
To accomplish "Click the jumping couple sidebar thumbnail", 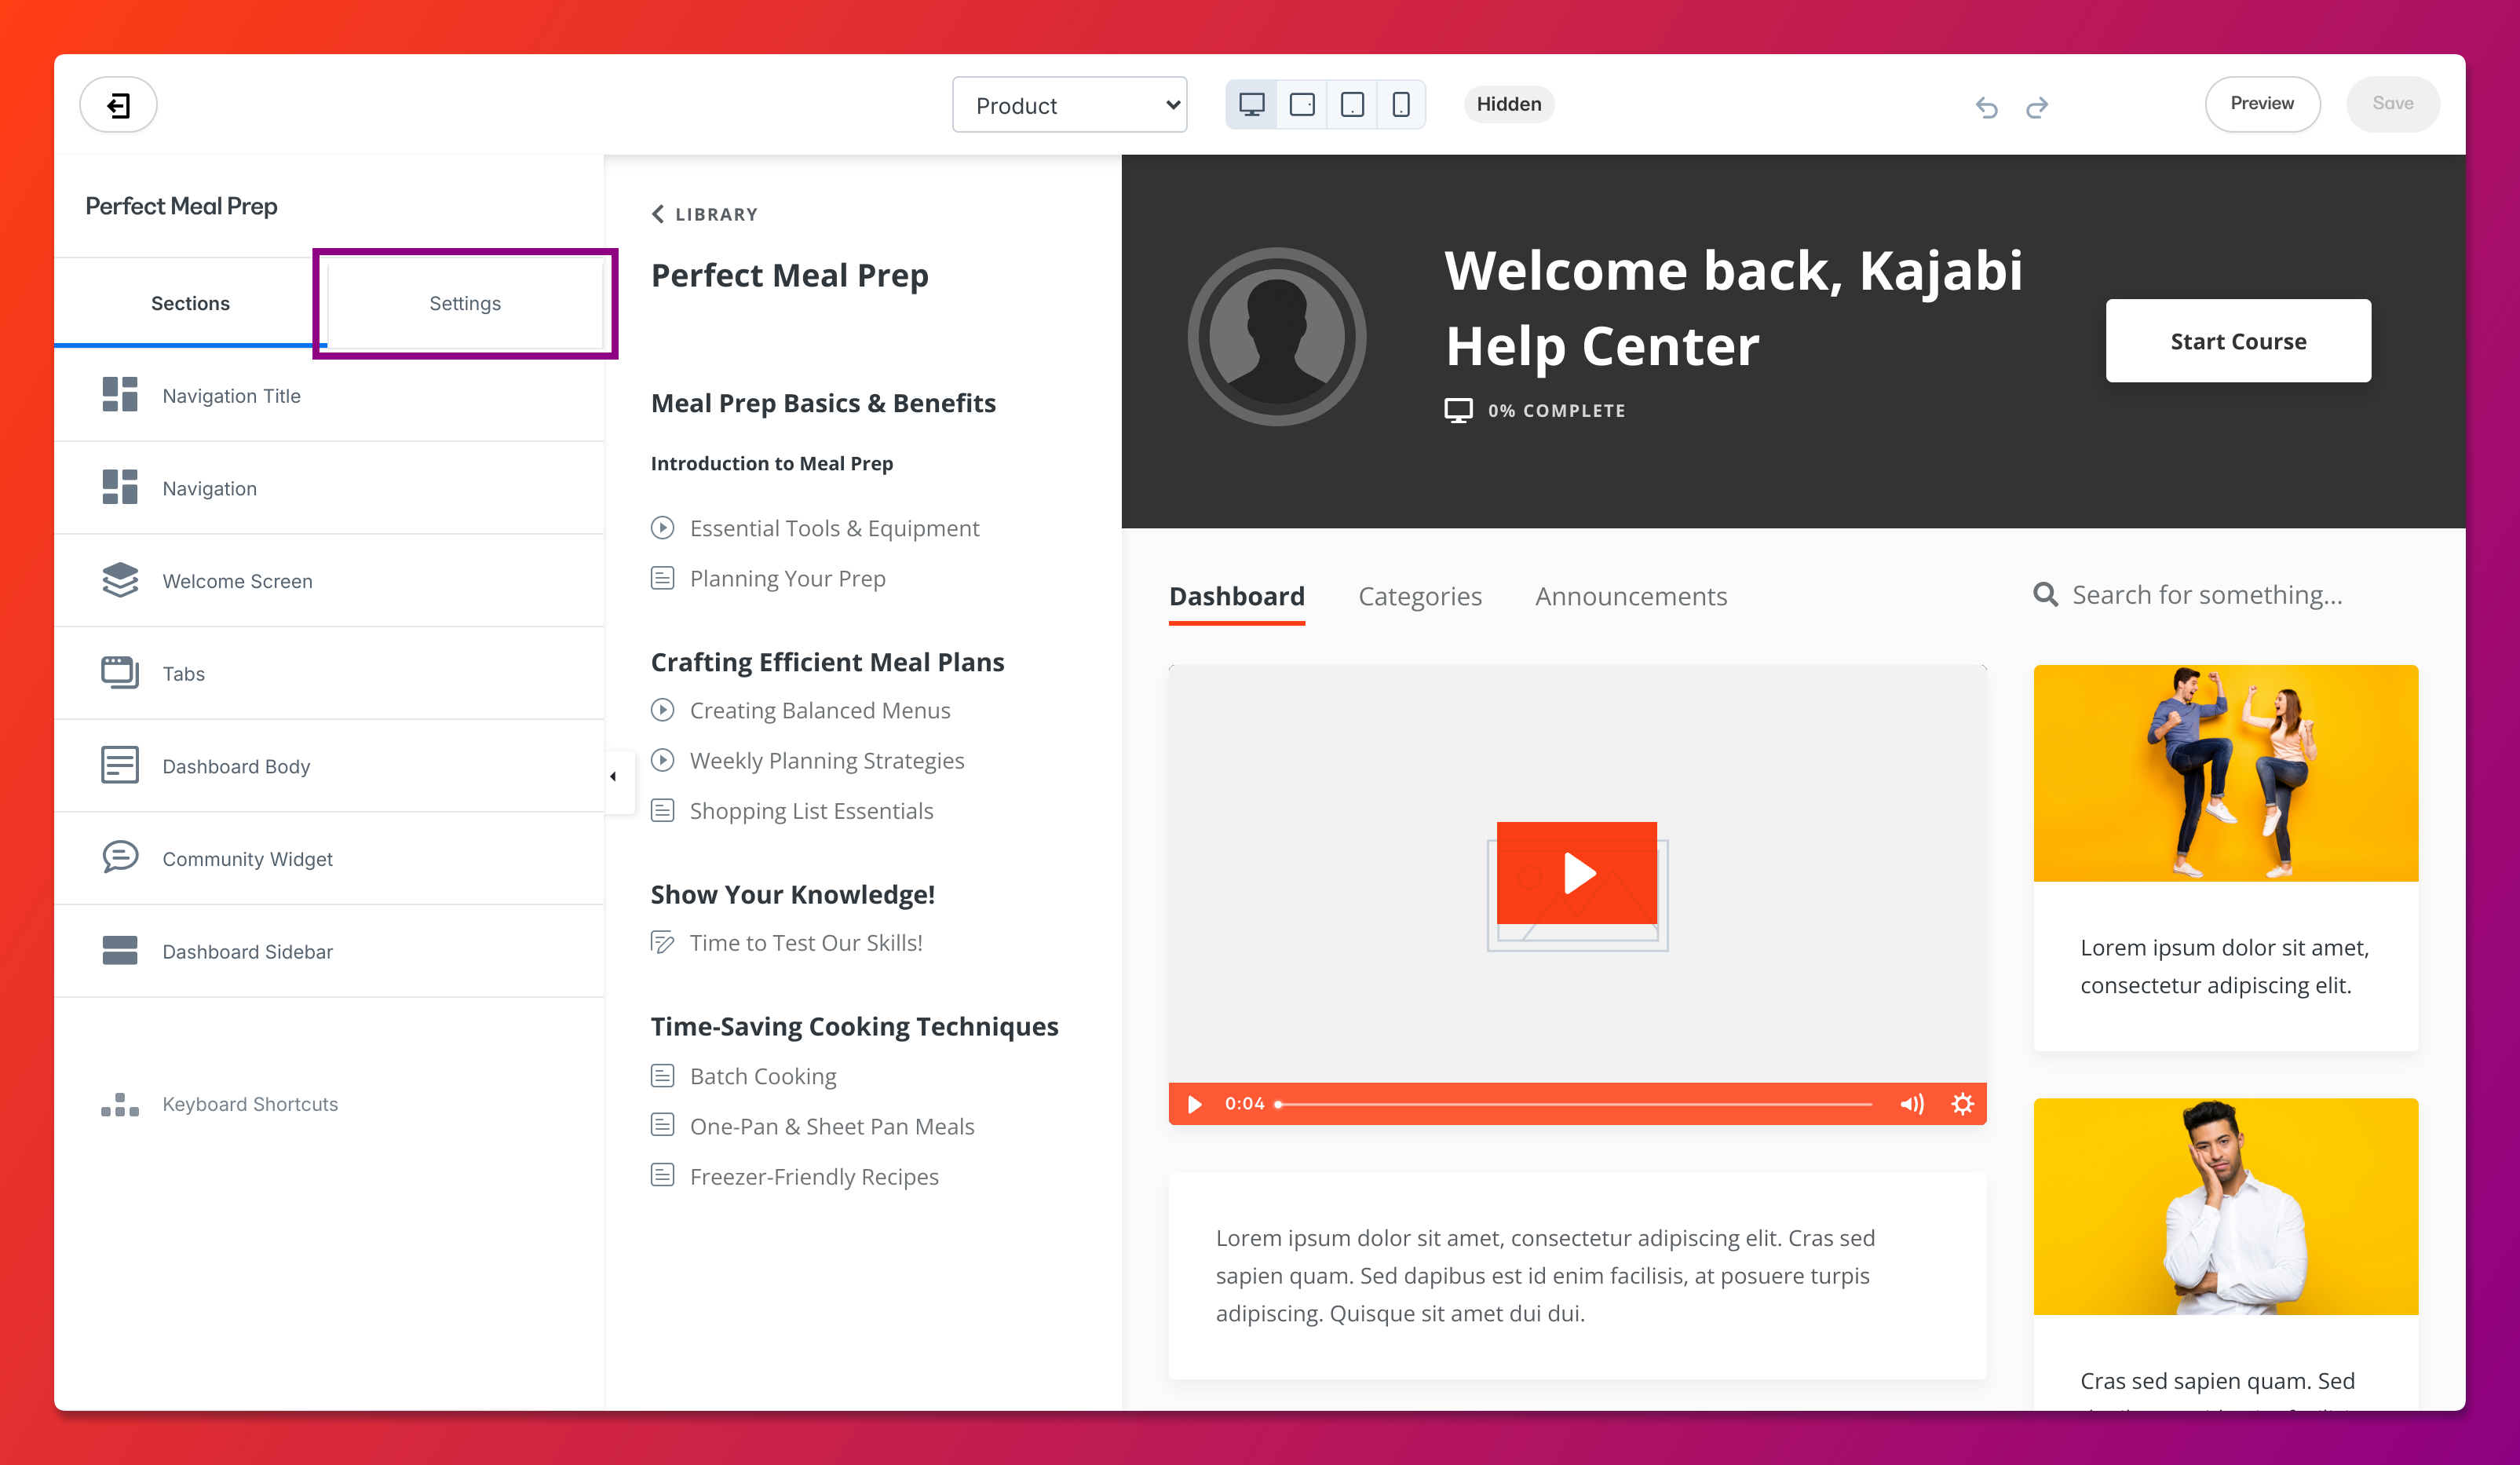I will 2225,772.
